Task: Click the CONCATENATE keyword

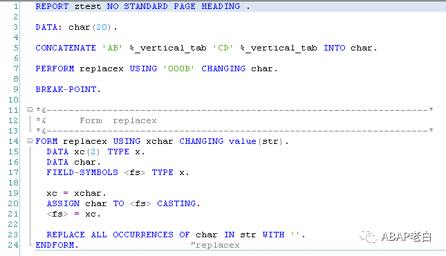Action: pyautogui.click(x=66, y=48)
